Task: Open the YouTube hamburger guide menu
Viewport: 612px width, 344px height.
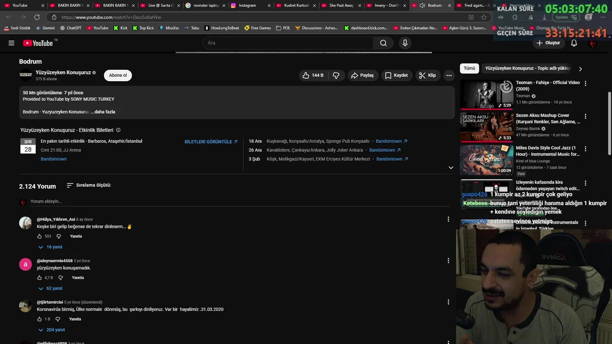Action: [11, 43]
